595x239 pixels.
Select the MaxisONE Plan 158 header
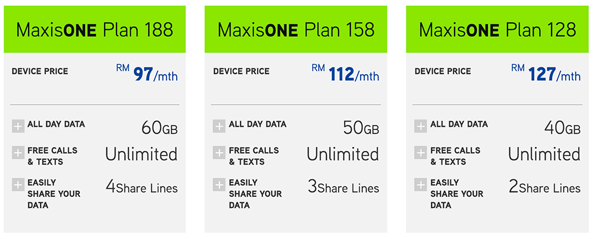point(296,30)
